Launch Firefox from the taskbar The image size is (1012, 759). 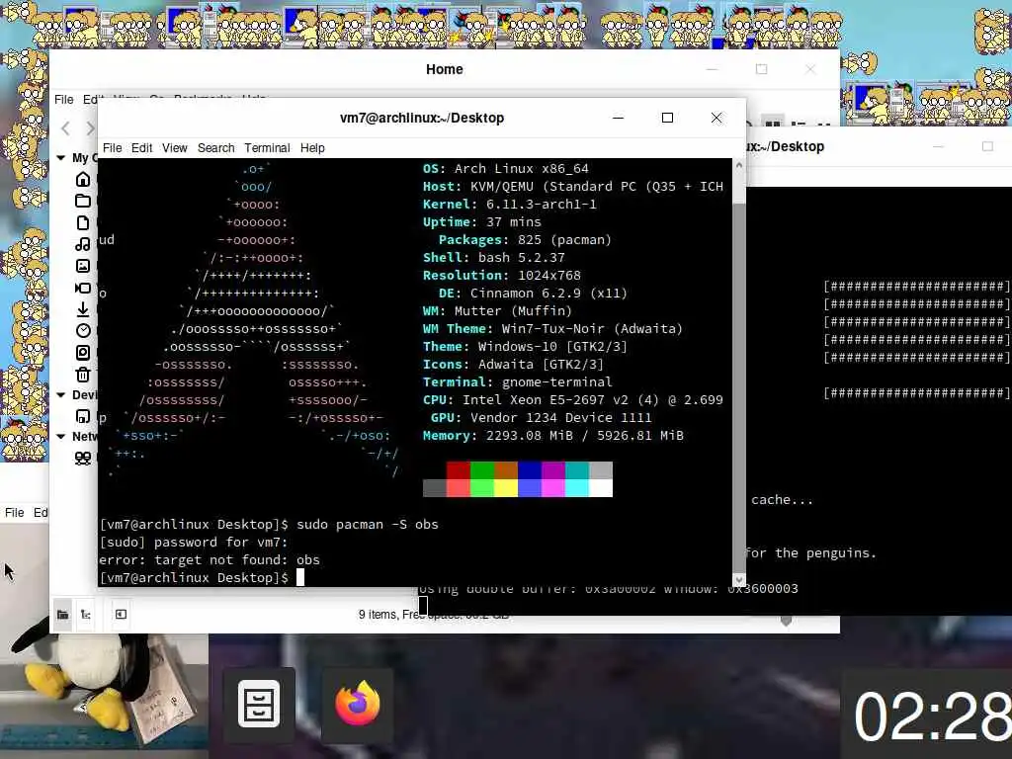[x=358, y=704]
